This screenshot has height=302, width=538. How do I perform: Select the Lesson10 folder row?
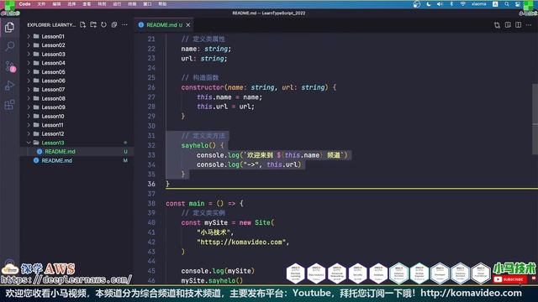[76, 116]
